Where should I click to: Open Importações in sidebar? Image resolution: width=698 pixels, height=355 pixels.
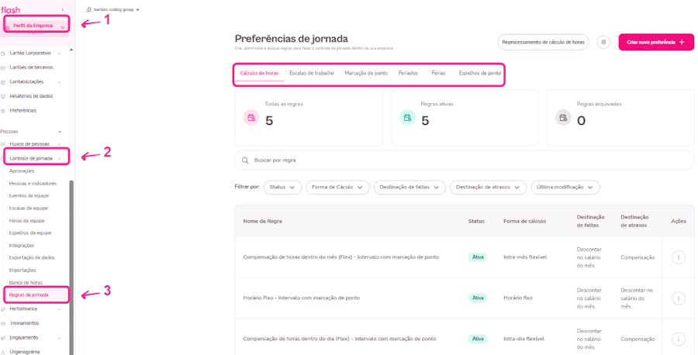(x=22, y=270)
